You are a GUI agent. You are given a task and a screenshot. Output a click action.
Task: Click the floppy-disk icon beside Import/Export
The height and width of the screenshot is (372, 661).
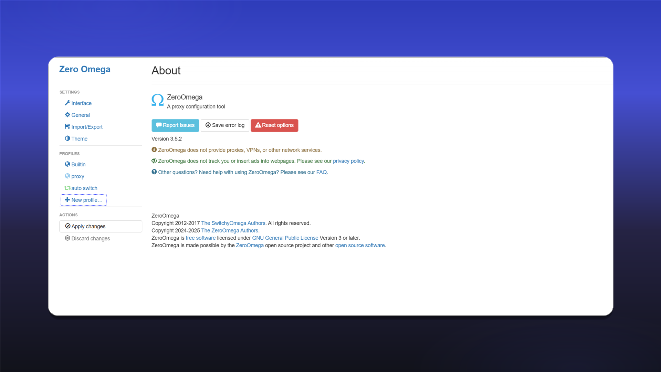coord(67,126)
